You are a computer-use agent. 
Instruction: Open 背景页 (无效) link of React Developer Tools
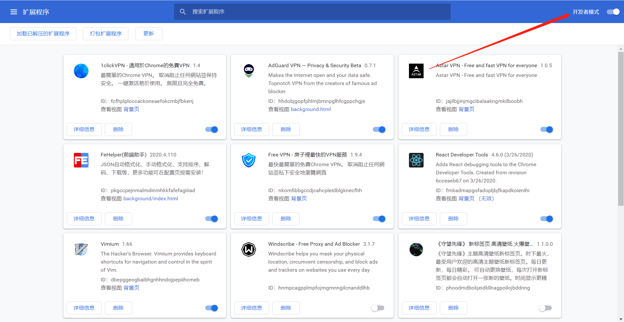476,199
